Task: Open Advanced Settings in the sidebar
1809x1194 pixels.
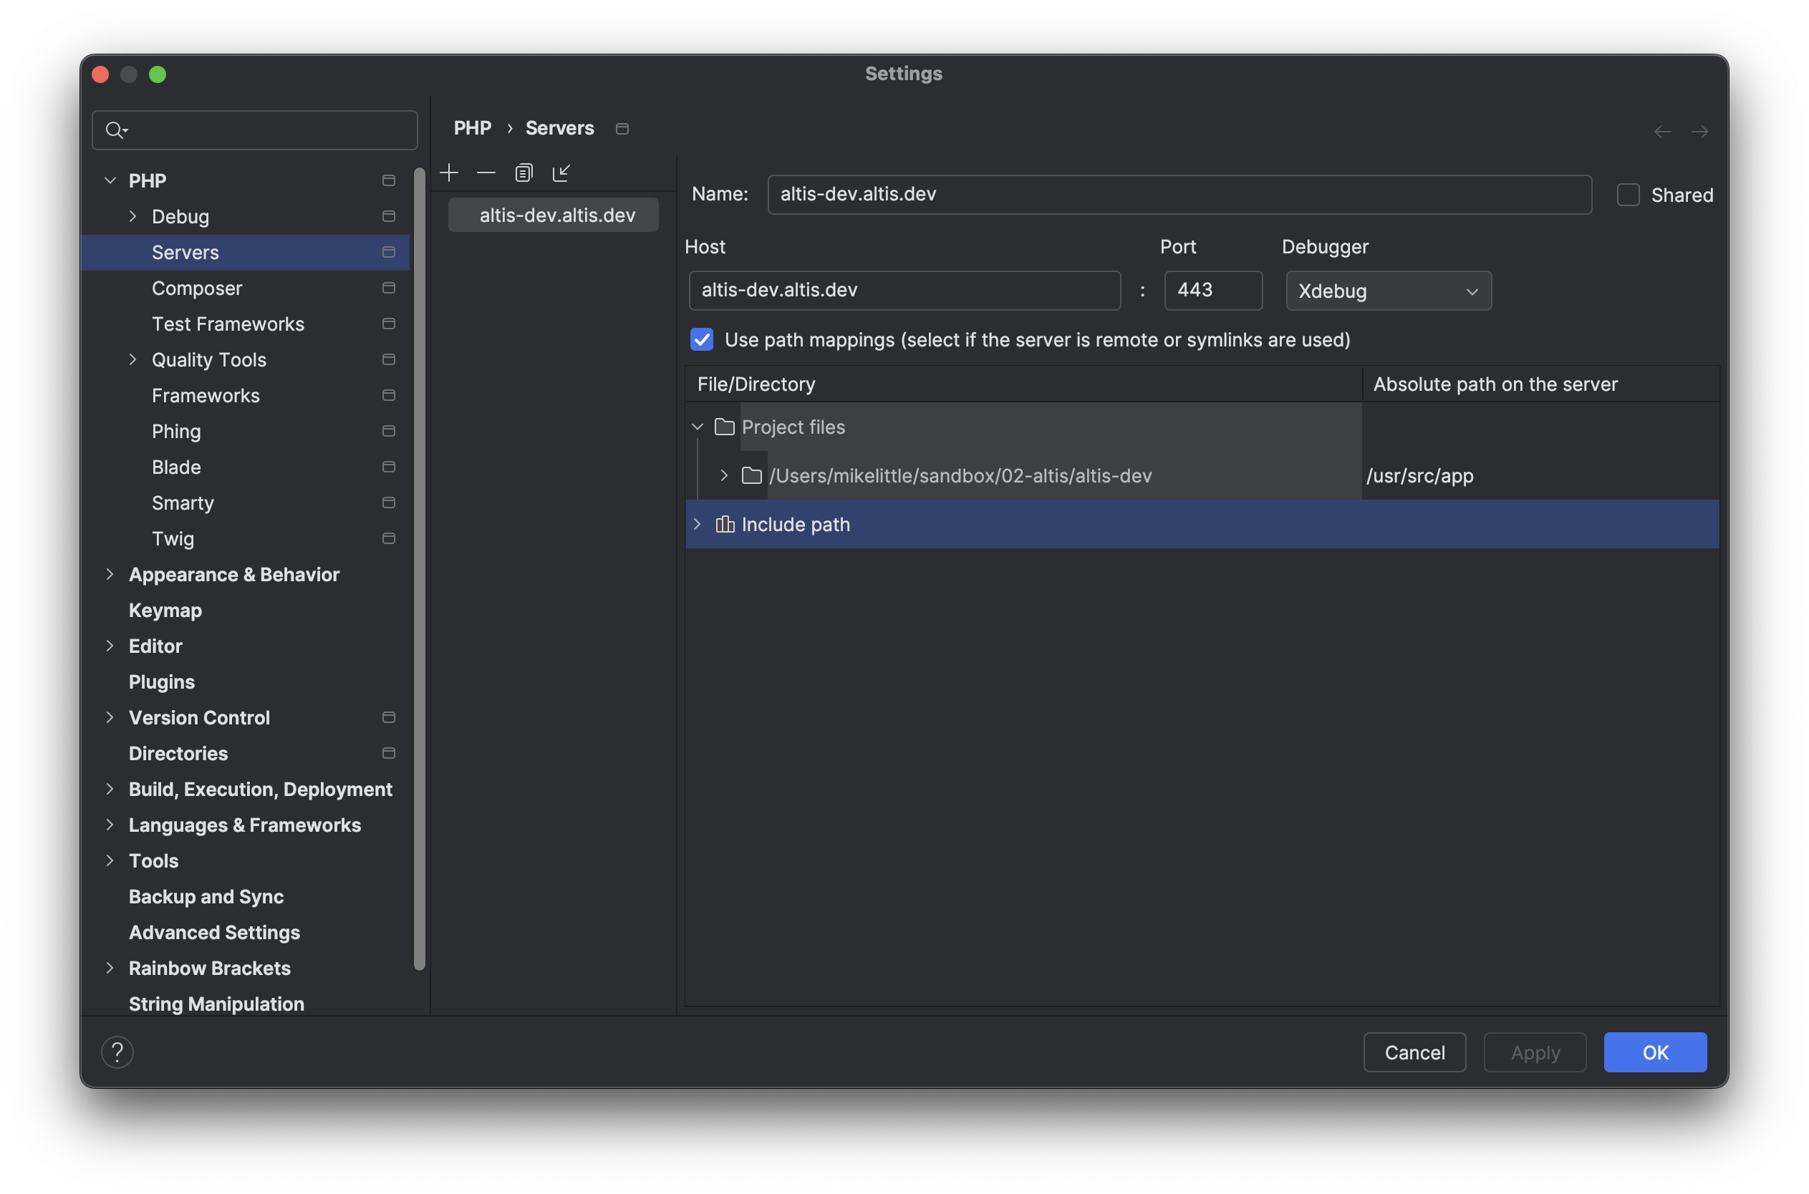Action: tap(214, 932)
